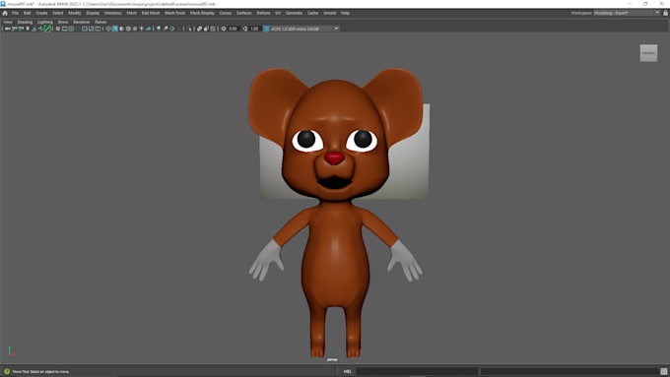Open the panel Lighting menu
The width and height of the screenshot is (670, 377).
(45, 22)
